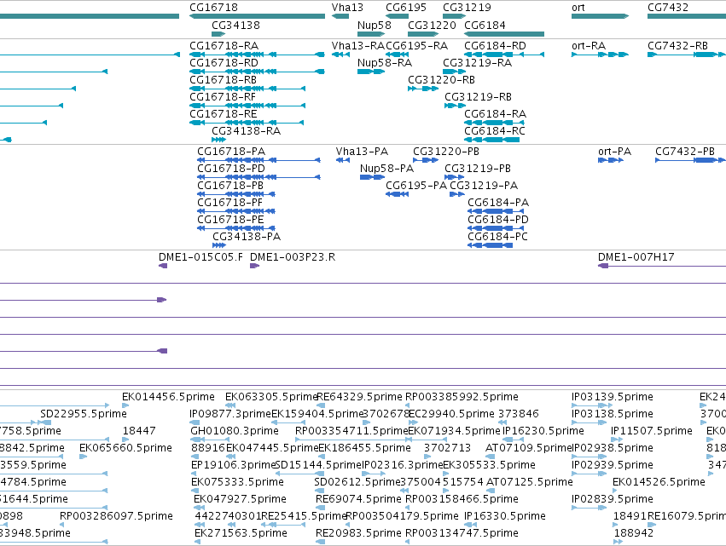Click transcript CG7432-RB label
This screenshot has width=726, height=546.
678,46
